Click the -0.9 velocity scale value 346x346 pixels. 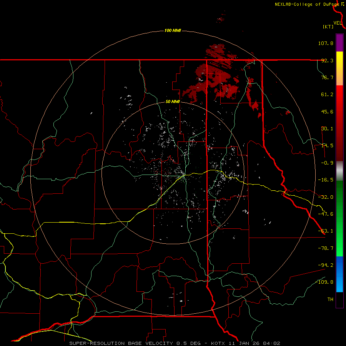(327, 163)
